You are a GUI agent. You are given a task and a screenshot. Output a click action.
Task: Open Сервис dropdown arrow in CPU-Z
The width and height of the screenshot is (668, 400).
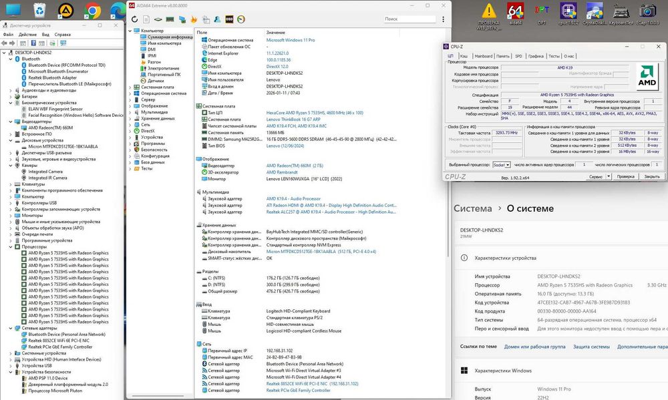609,176
